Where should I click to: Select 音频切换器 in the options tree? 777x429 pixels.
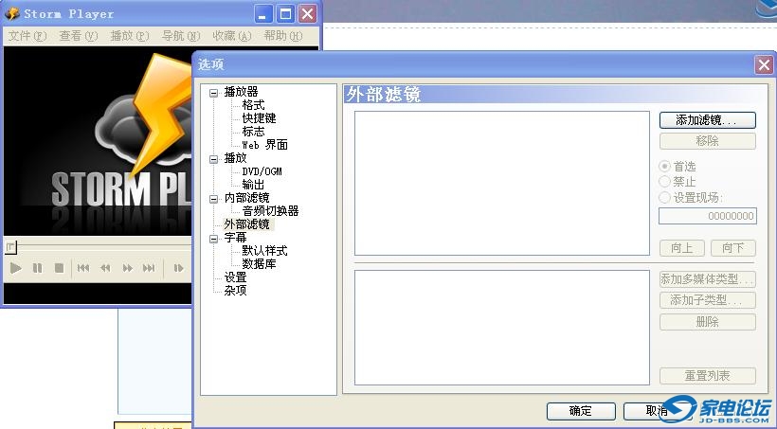point(270,211)
